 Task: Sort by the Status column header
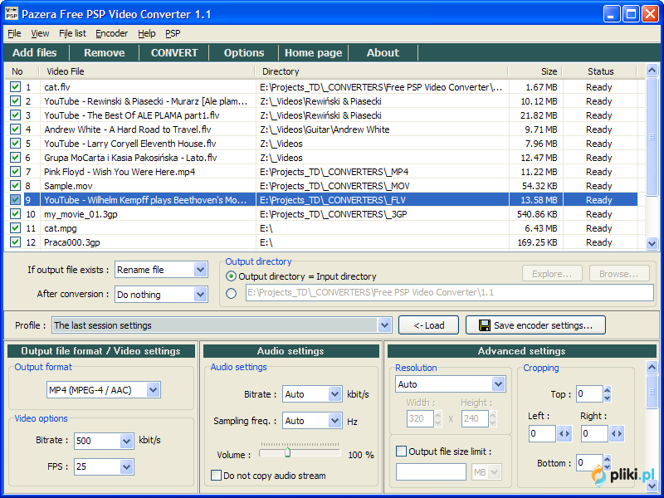pyautogui.click(x=599, y=71)
